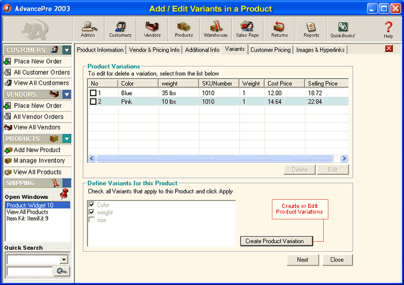Toggle the size variant checkbox
This screenshot has height=285, width=404.
point(91,220)
